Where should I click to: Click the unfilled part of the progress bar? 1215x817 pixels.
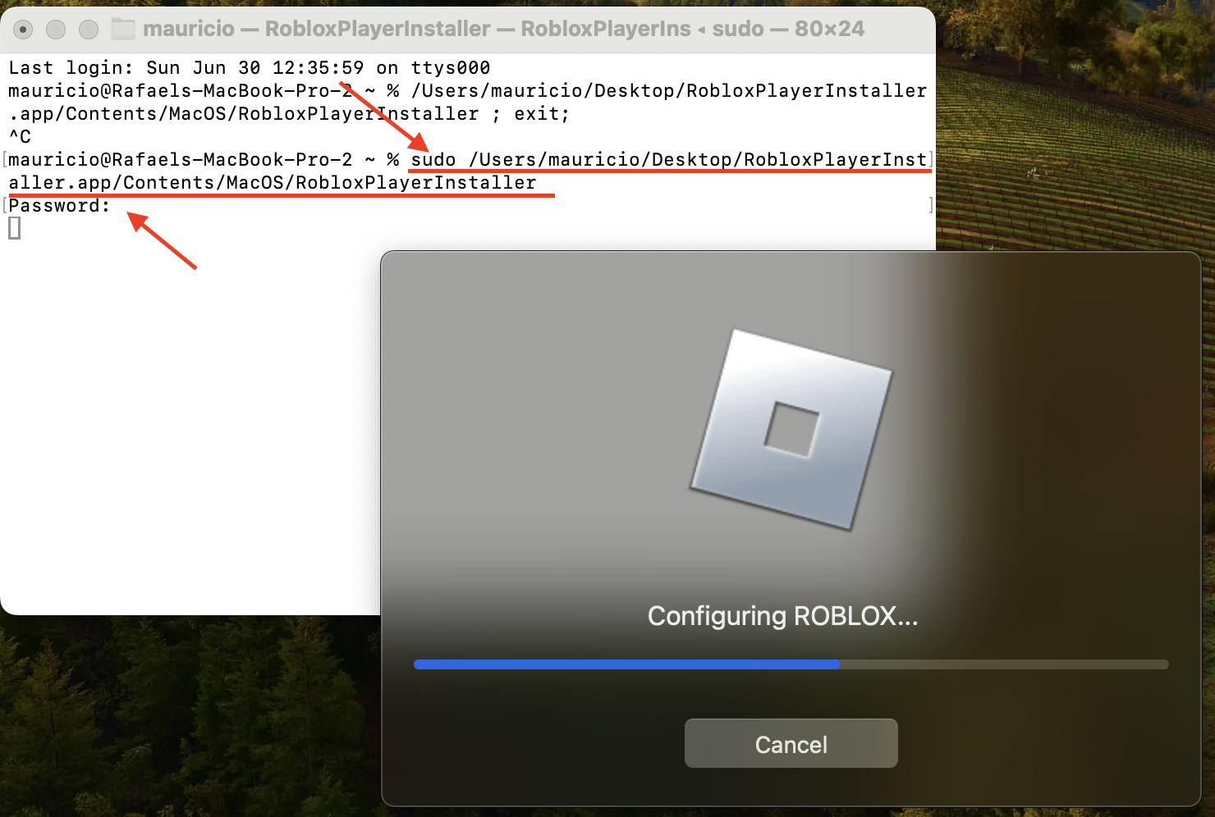click(x=1004, y=664)
